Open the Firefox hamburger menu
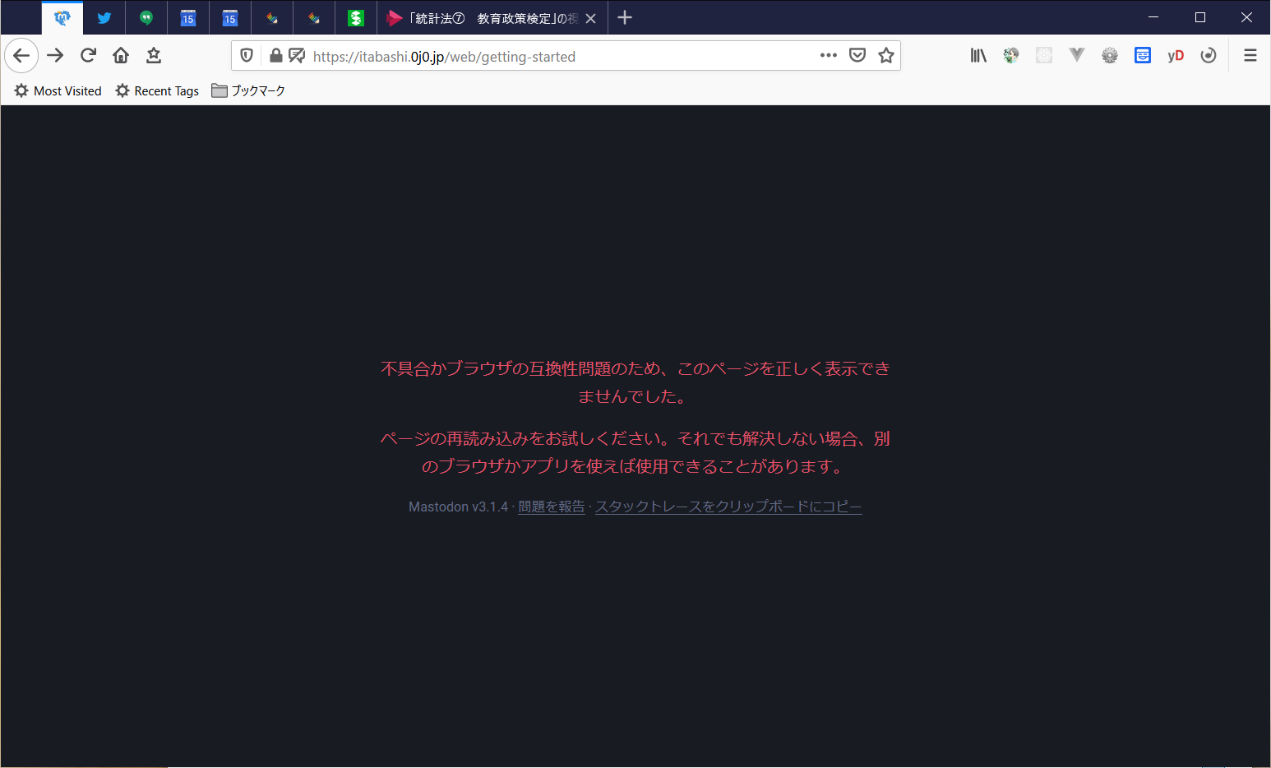Viewport: 1271px width, 768px height. pyautogui.click(x=1250, y=55)
